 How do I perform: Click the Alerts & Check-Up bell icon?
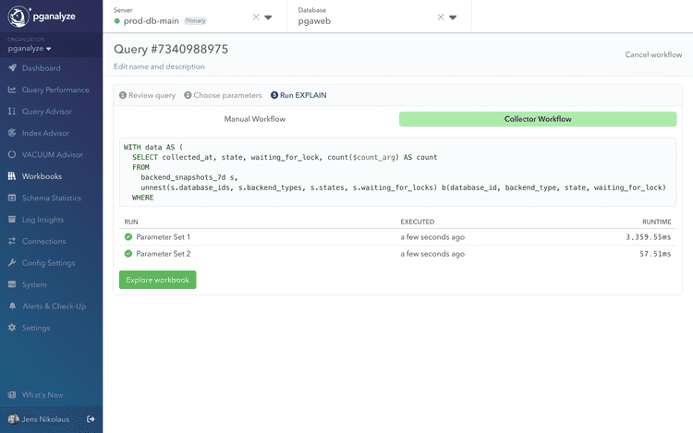[12, 306]
